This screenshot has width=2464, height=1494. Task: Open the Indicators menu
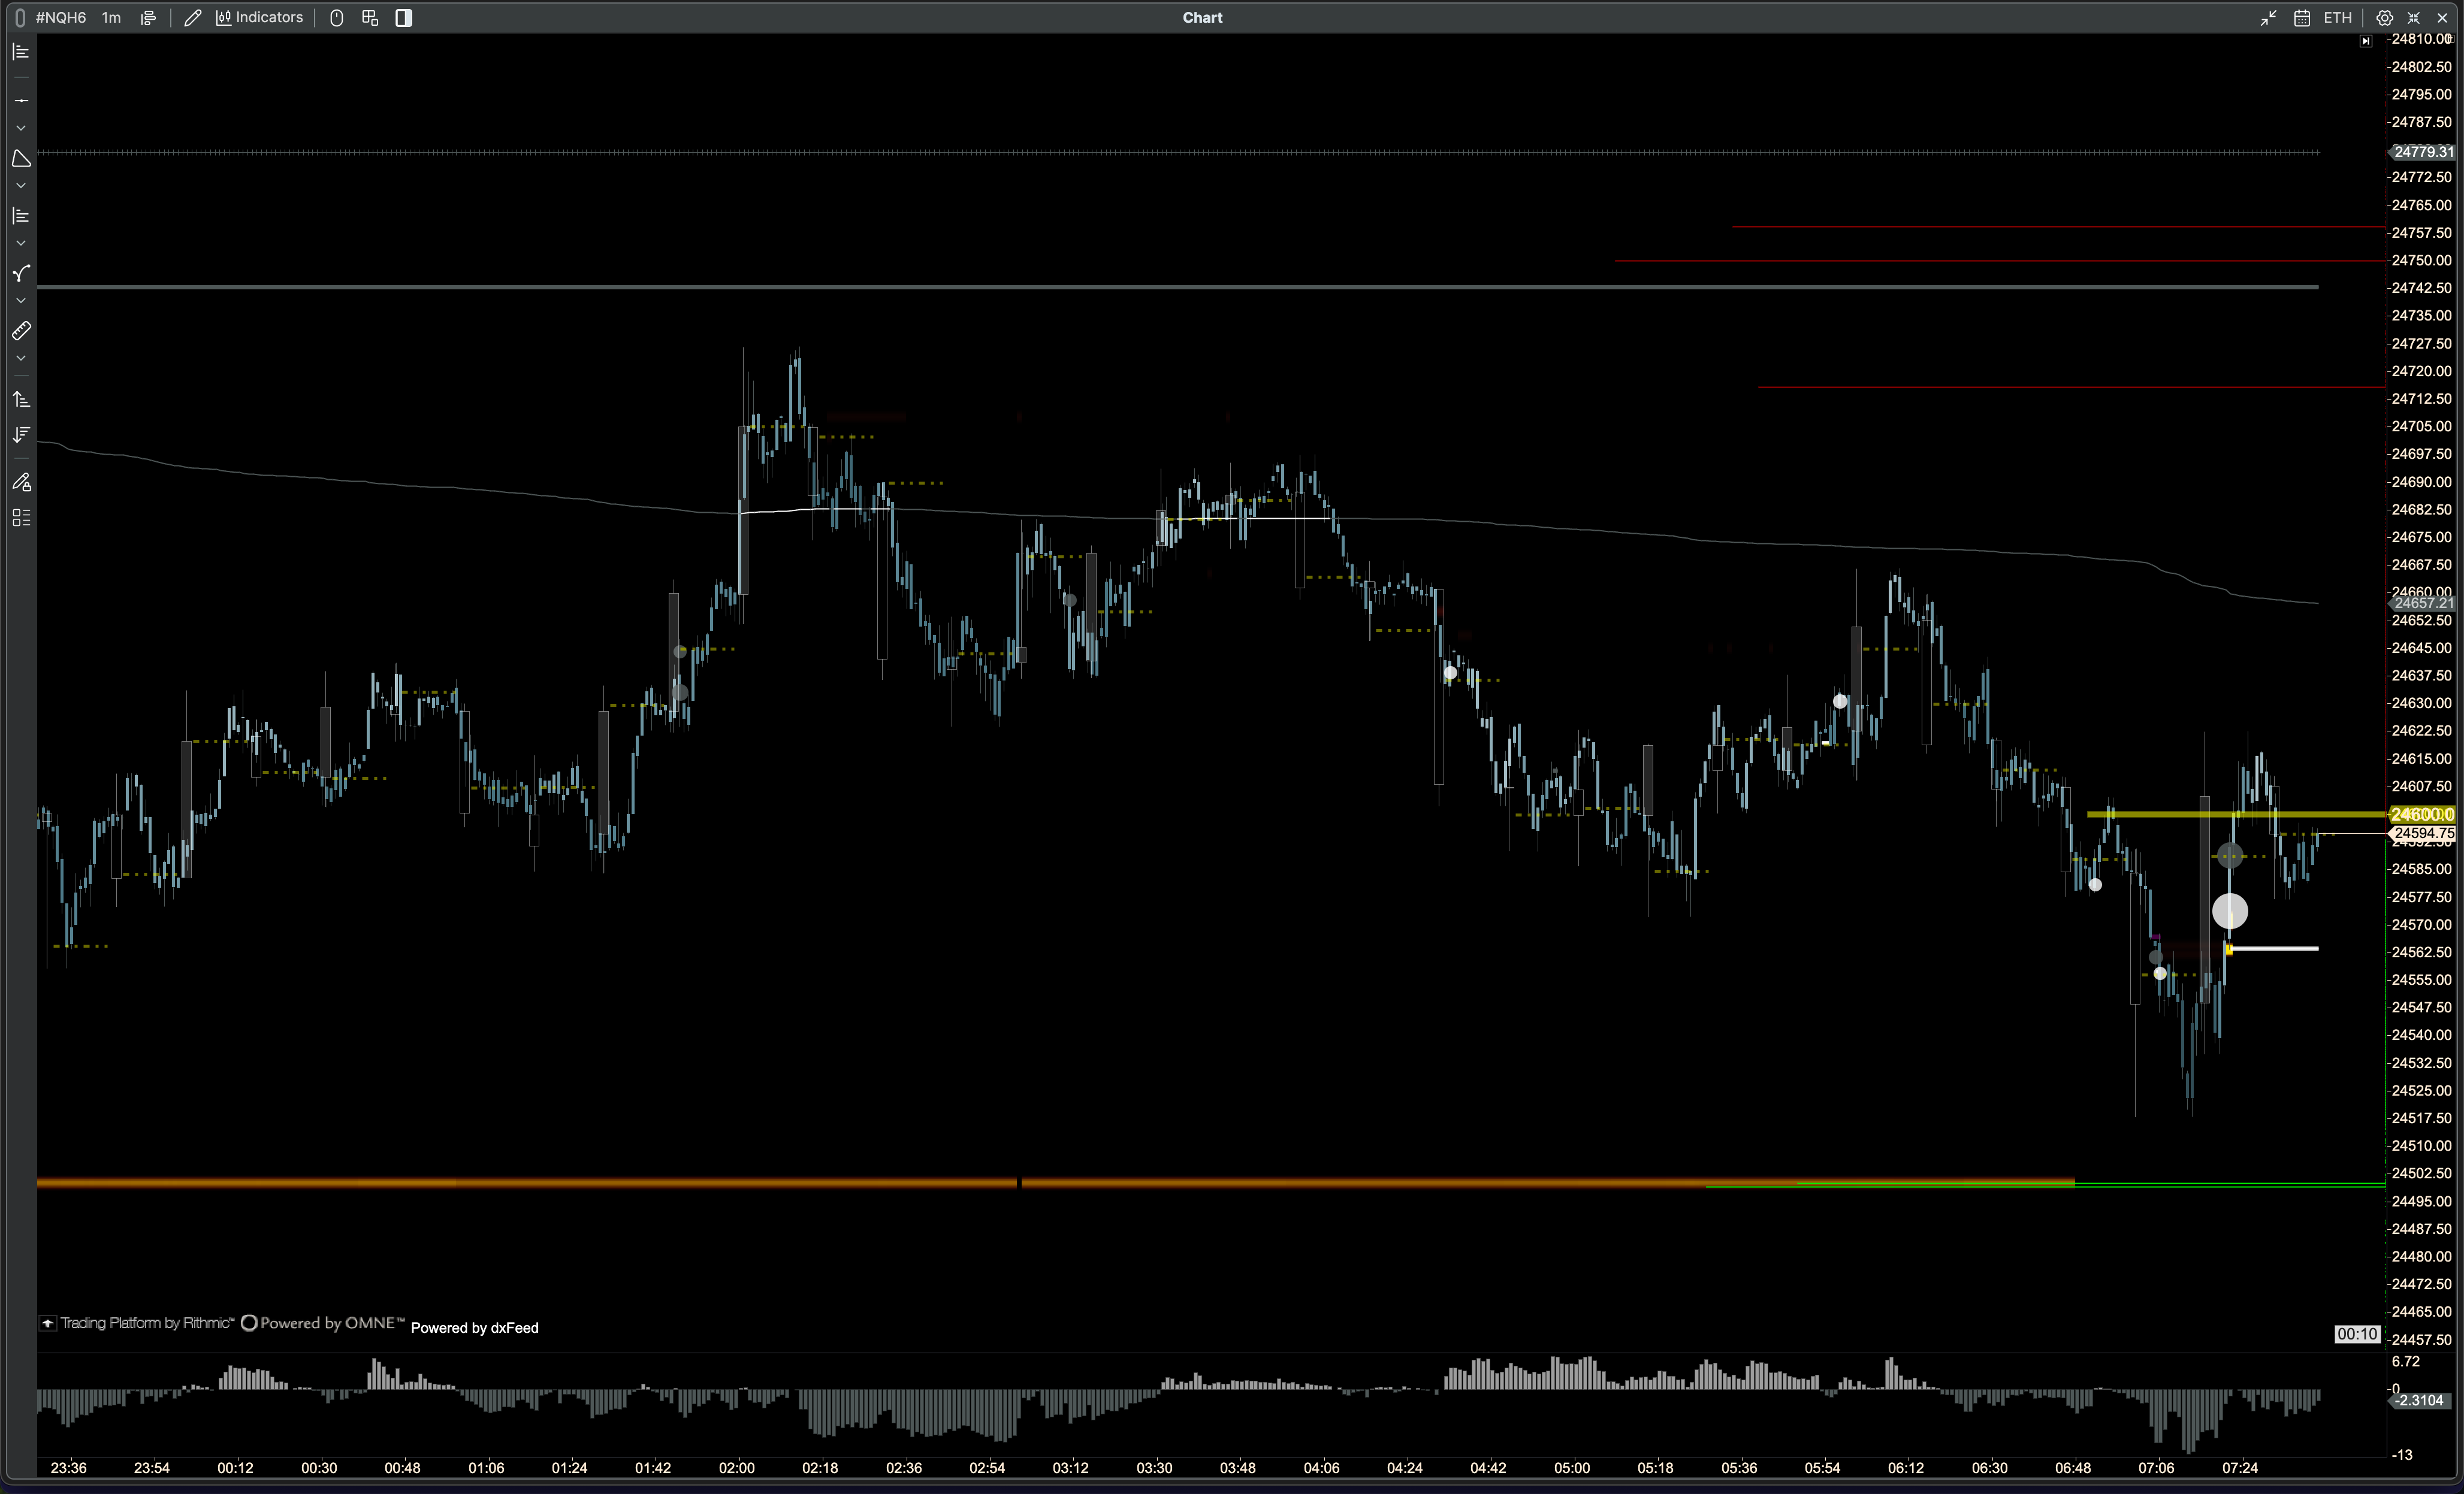[x=260, y=18]
